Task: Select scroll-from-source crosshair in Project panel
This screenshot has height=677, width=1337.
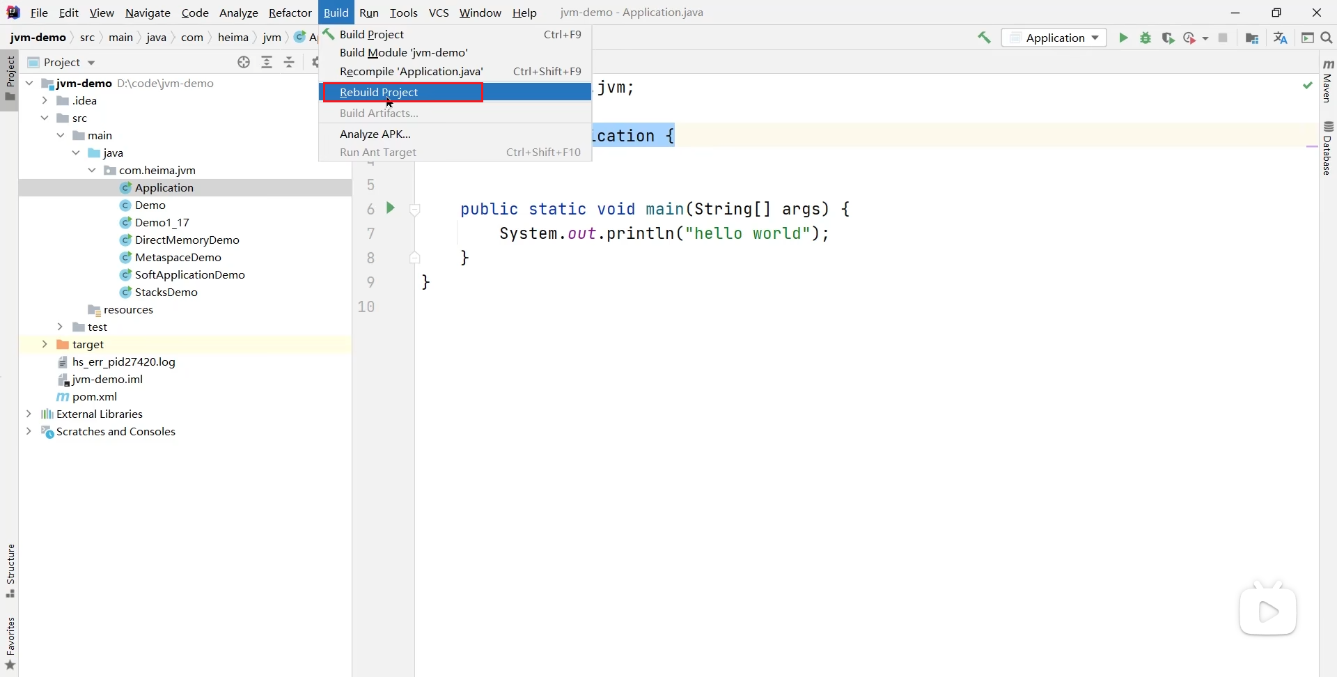Action: click(x=244, y=62)
